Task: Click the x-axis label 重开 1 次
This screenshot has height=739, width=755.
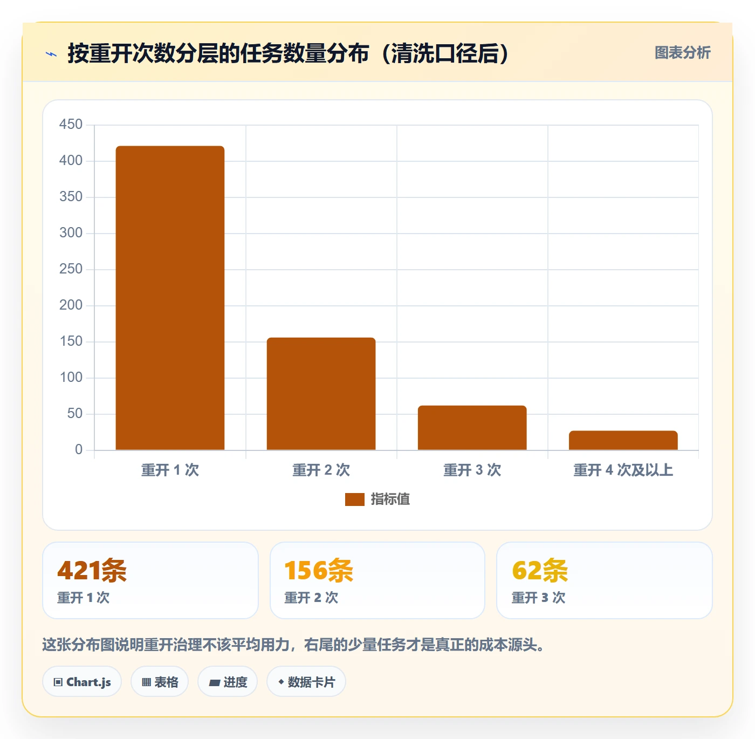Action: pos(170,470)
